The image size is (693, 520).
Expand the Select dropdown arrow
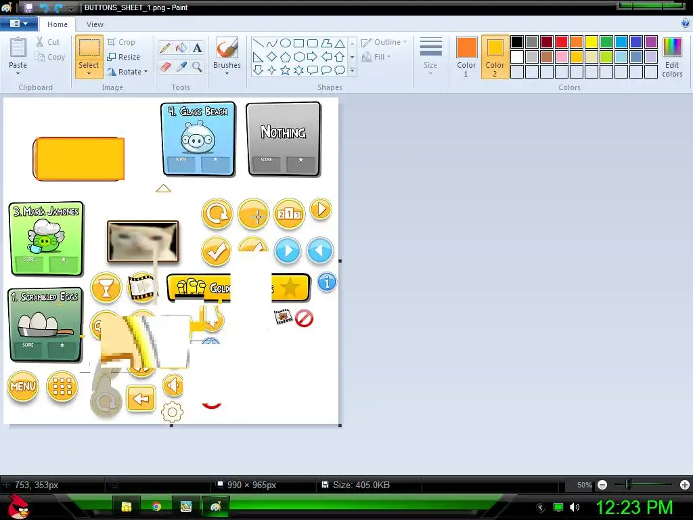[89, 74]
